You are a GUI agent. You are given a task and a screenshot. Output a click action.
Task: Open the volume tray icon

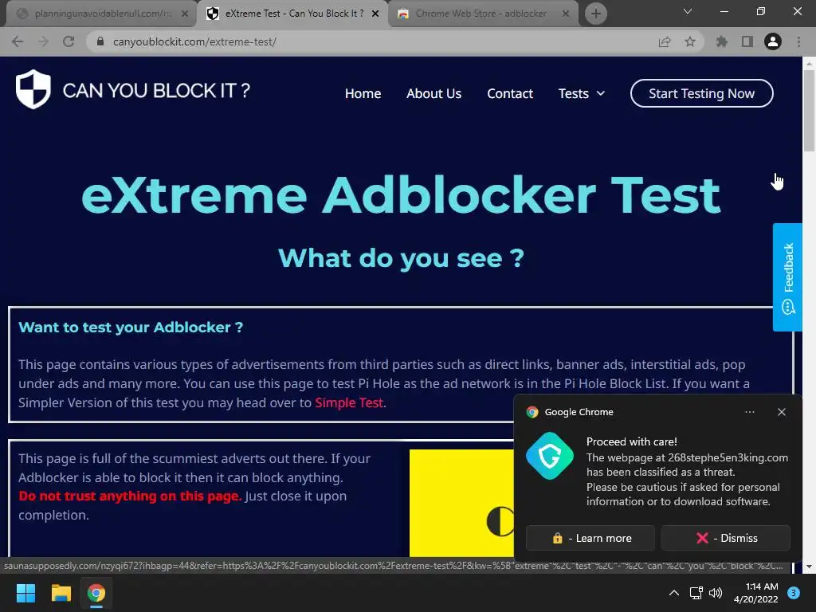(716, 593)
